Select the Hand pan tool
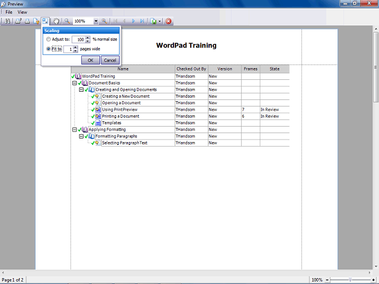Screen dimensions: 379x284 point(56,21)
